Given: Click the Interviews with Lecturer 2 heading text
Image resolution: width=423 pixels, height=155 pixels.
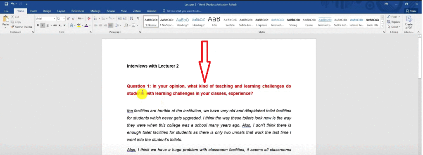Looking at the screenshot, I should coord(153,66).
